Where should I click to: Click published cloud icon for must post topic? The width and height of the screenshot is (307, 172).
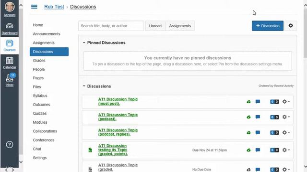tap(248, 102)
